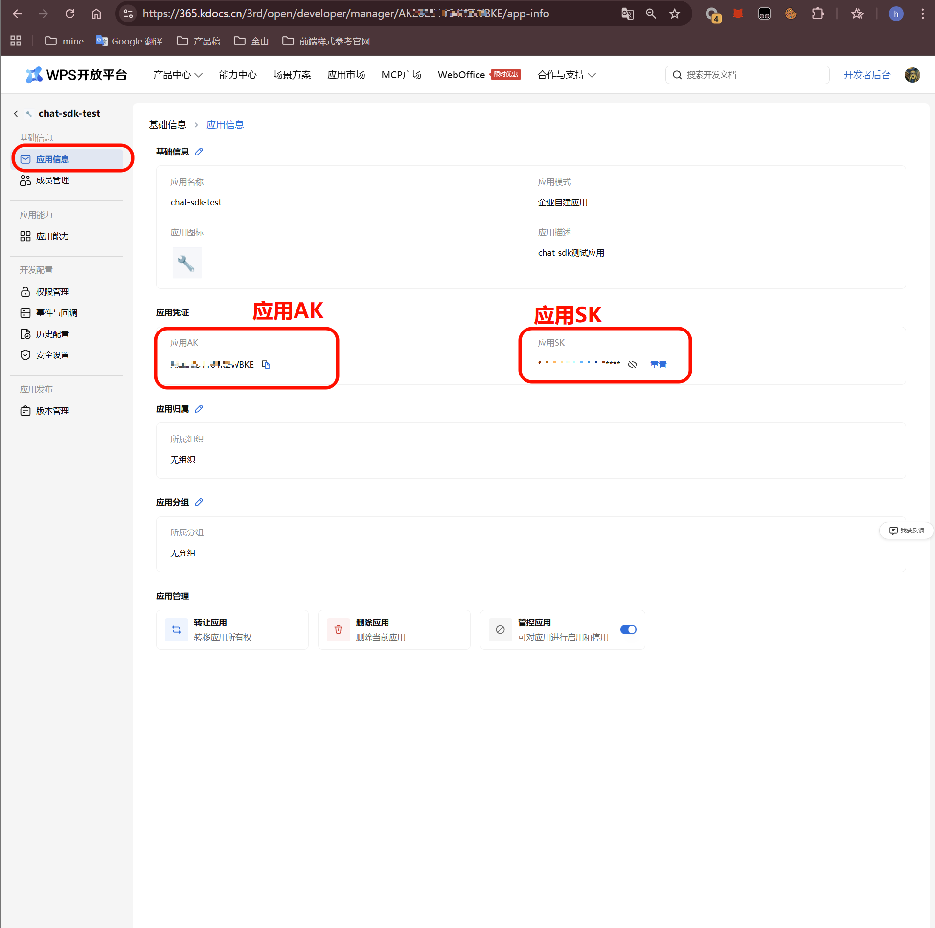Click the 重置 link for 应用SK
935x928 pixels.
[x=658, y=364]
